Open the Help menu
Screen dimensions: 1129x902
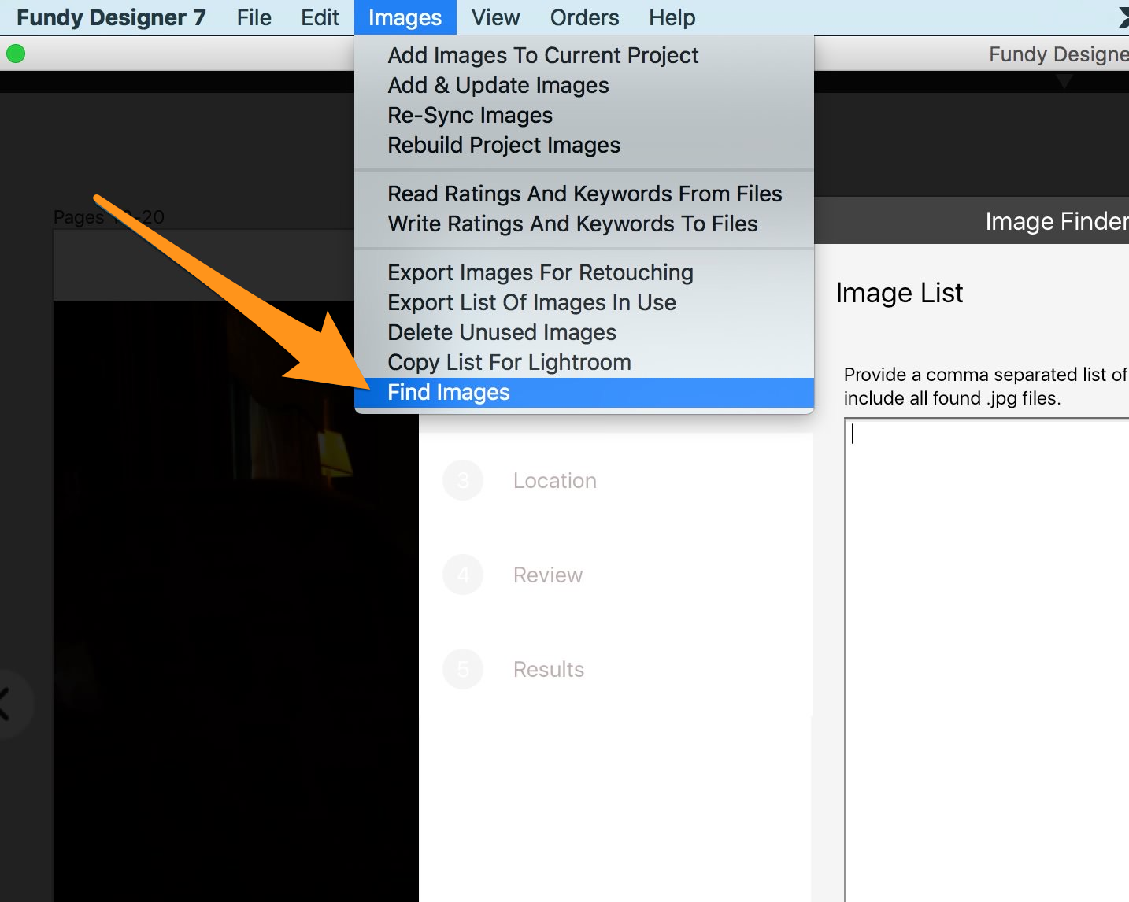(x=672, y=17)
